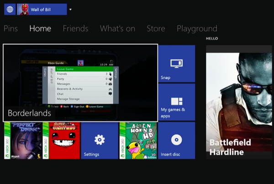Select Friends row in Xbox Guide
The image size is (274, 184).
click(84, 74)
